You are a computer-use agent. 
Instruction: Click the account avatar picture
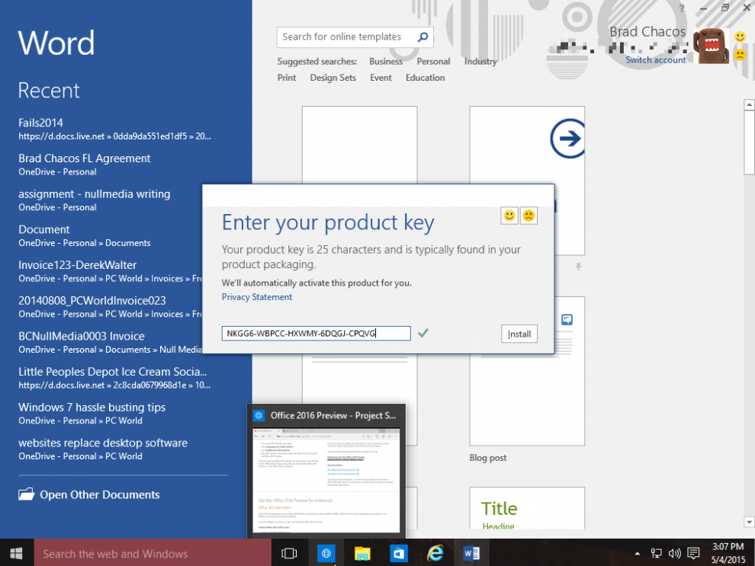point(712,46)
